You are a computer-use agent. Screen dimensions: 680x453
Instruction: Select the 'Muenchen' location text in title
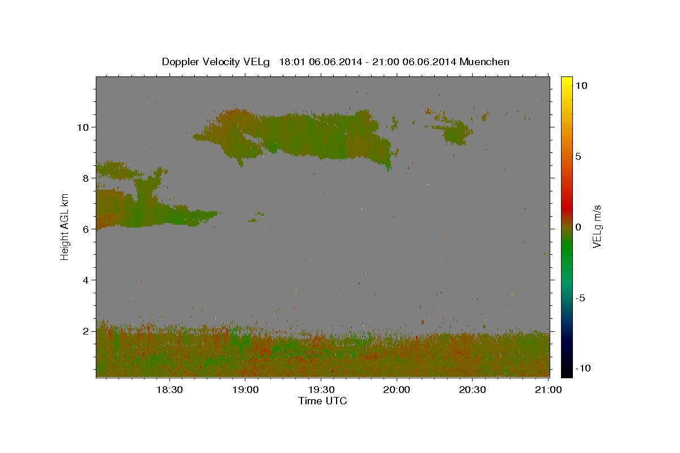tap(484, 62)
